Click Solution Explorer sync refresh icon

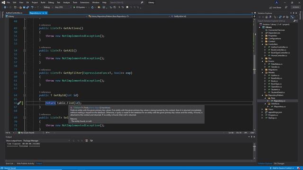click(x=280, y=17)
